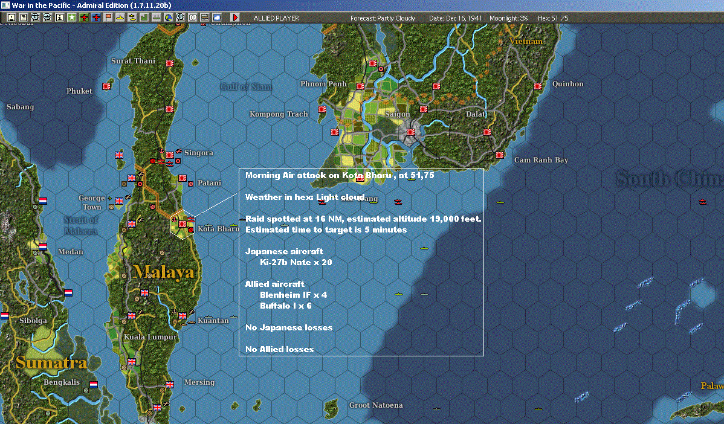The width and height of the screenshot is (724, 424).
Task: Select the Japanese flag at Phnom Penh
Action: [360, 86]
